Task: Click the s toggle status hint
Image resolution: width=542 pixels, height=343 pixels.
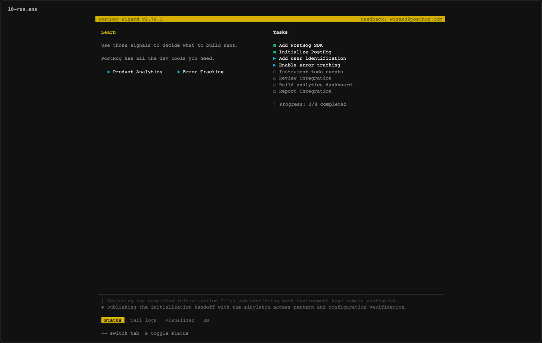Action: [167, 333]
